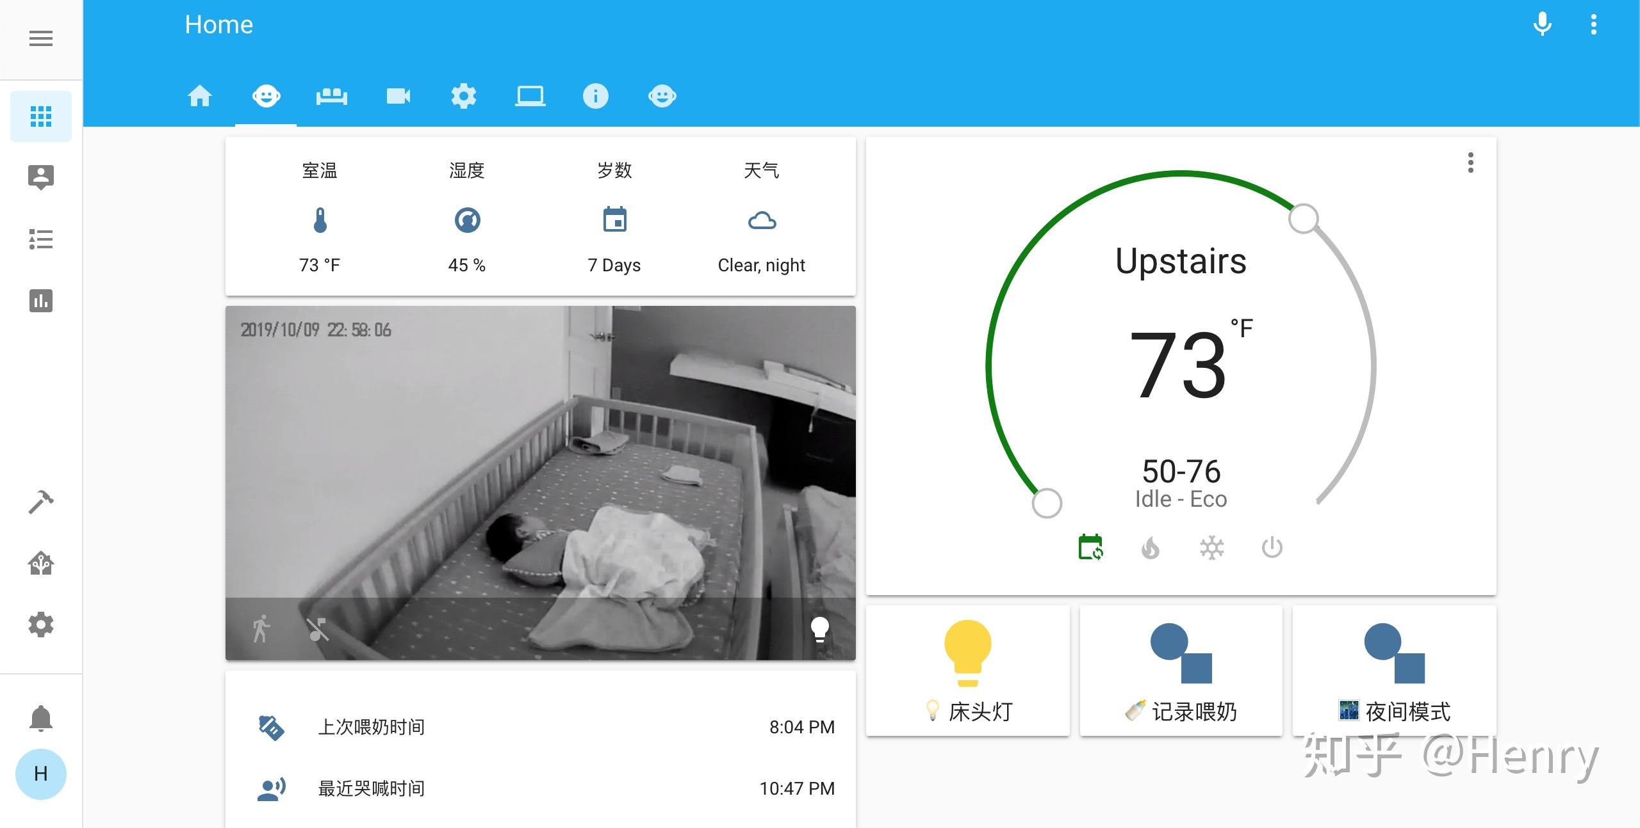1640x828 pixels.
Task: Toggle the sound mute icon on the camera
Action: 318,630
